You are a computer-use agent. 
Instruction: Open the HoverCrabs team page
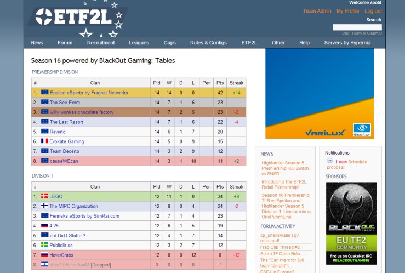[61, 255]
